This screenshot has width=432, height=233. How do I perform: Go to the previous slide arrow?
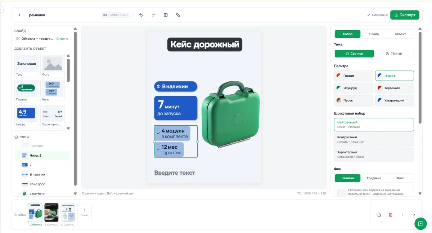click(402, 215)
